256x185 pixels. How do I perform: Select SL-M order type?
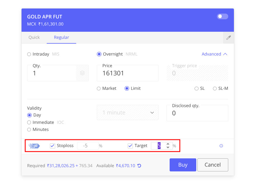tap(215, 88)
